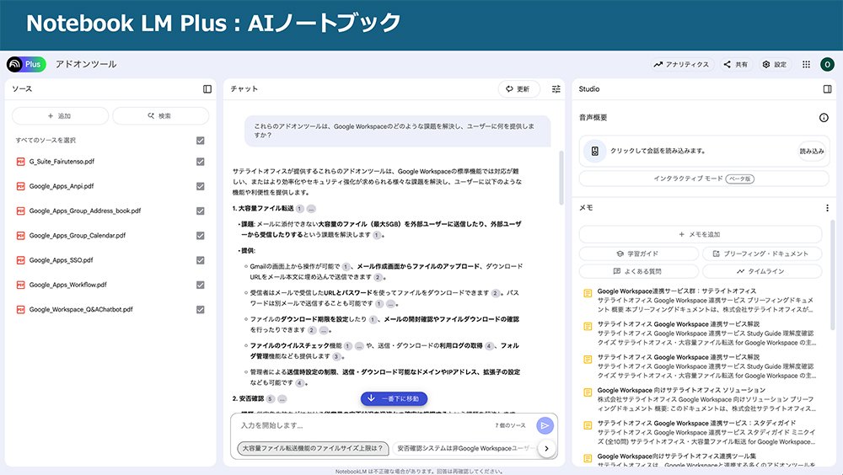Select suggestion 安否確認システムは非Google Workspaceユーザー

pos(465,448)
